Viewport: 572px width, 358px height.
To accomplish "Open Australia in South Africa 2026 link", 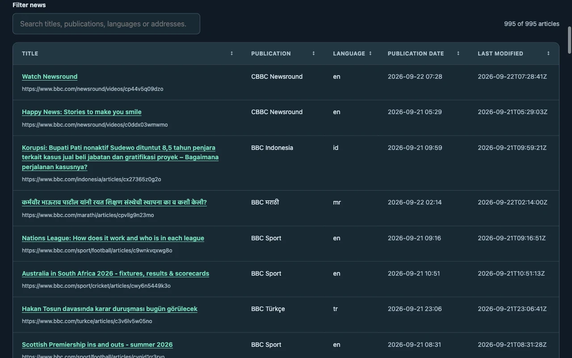I will (x=115, y=273).
